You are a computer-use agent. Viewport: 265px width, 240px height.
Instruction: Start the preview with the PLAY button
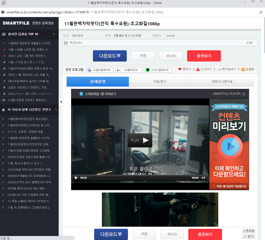click(x=140, y=140)
